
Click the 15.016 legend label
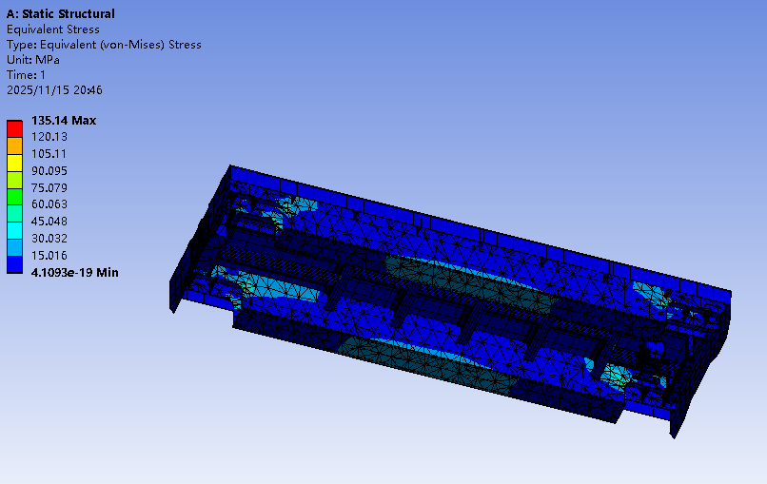(49, 256)
